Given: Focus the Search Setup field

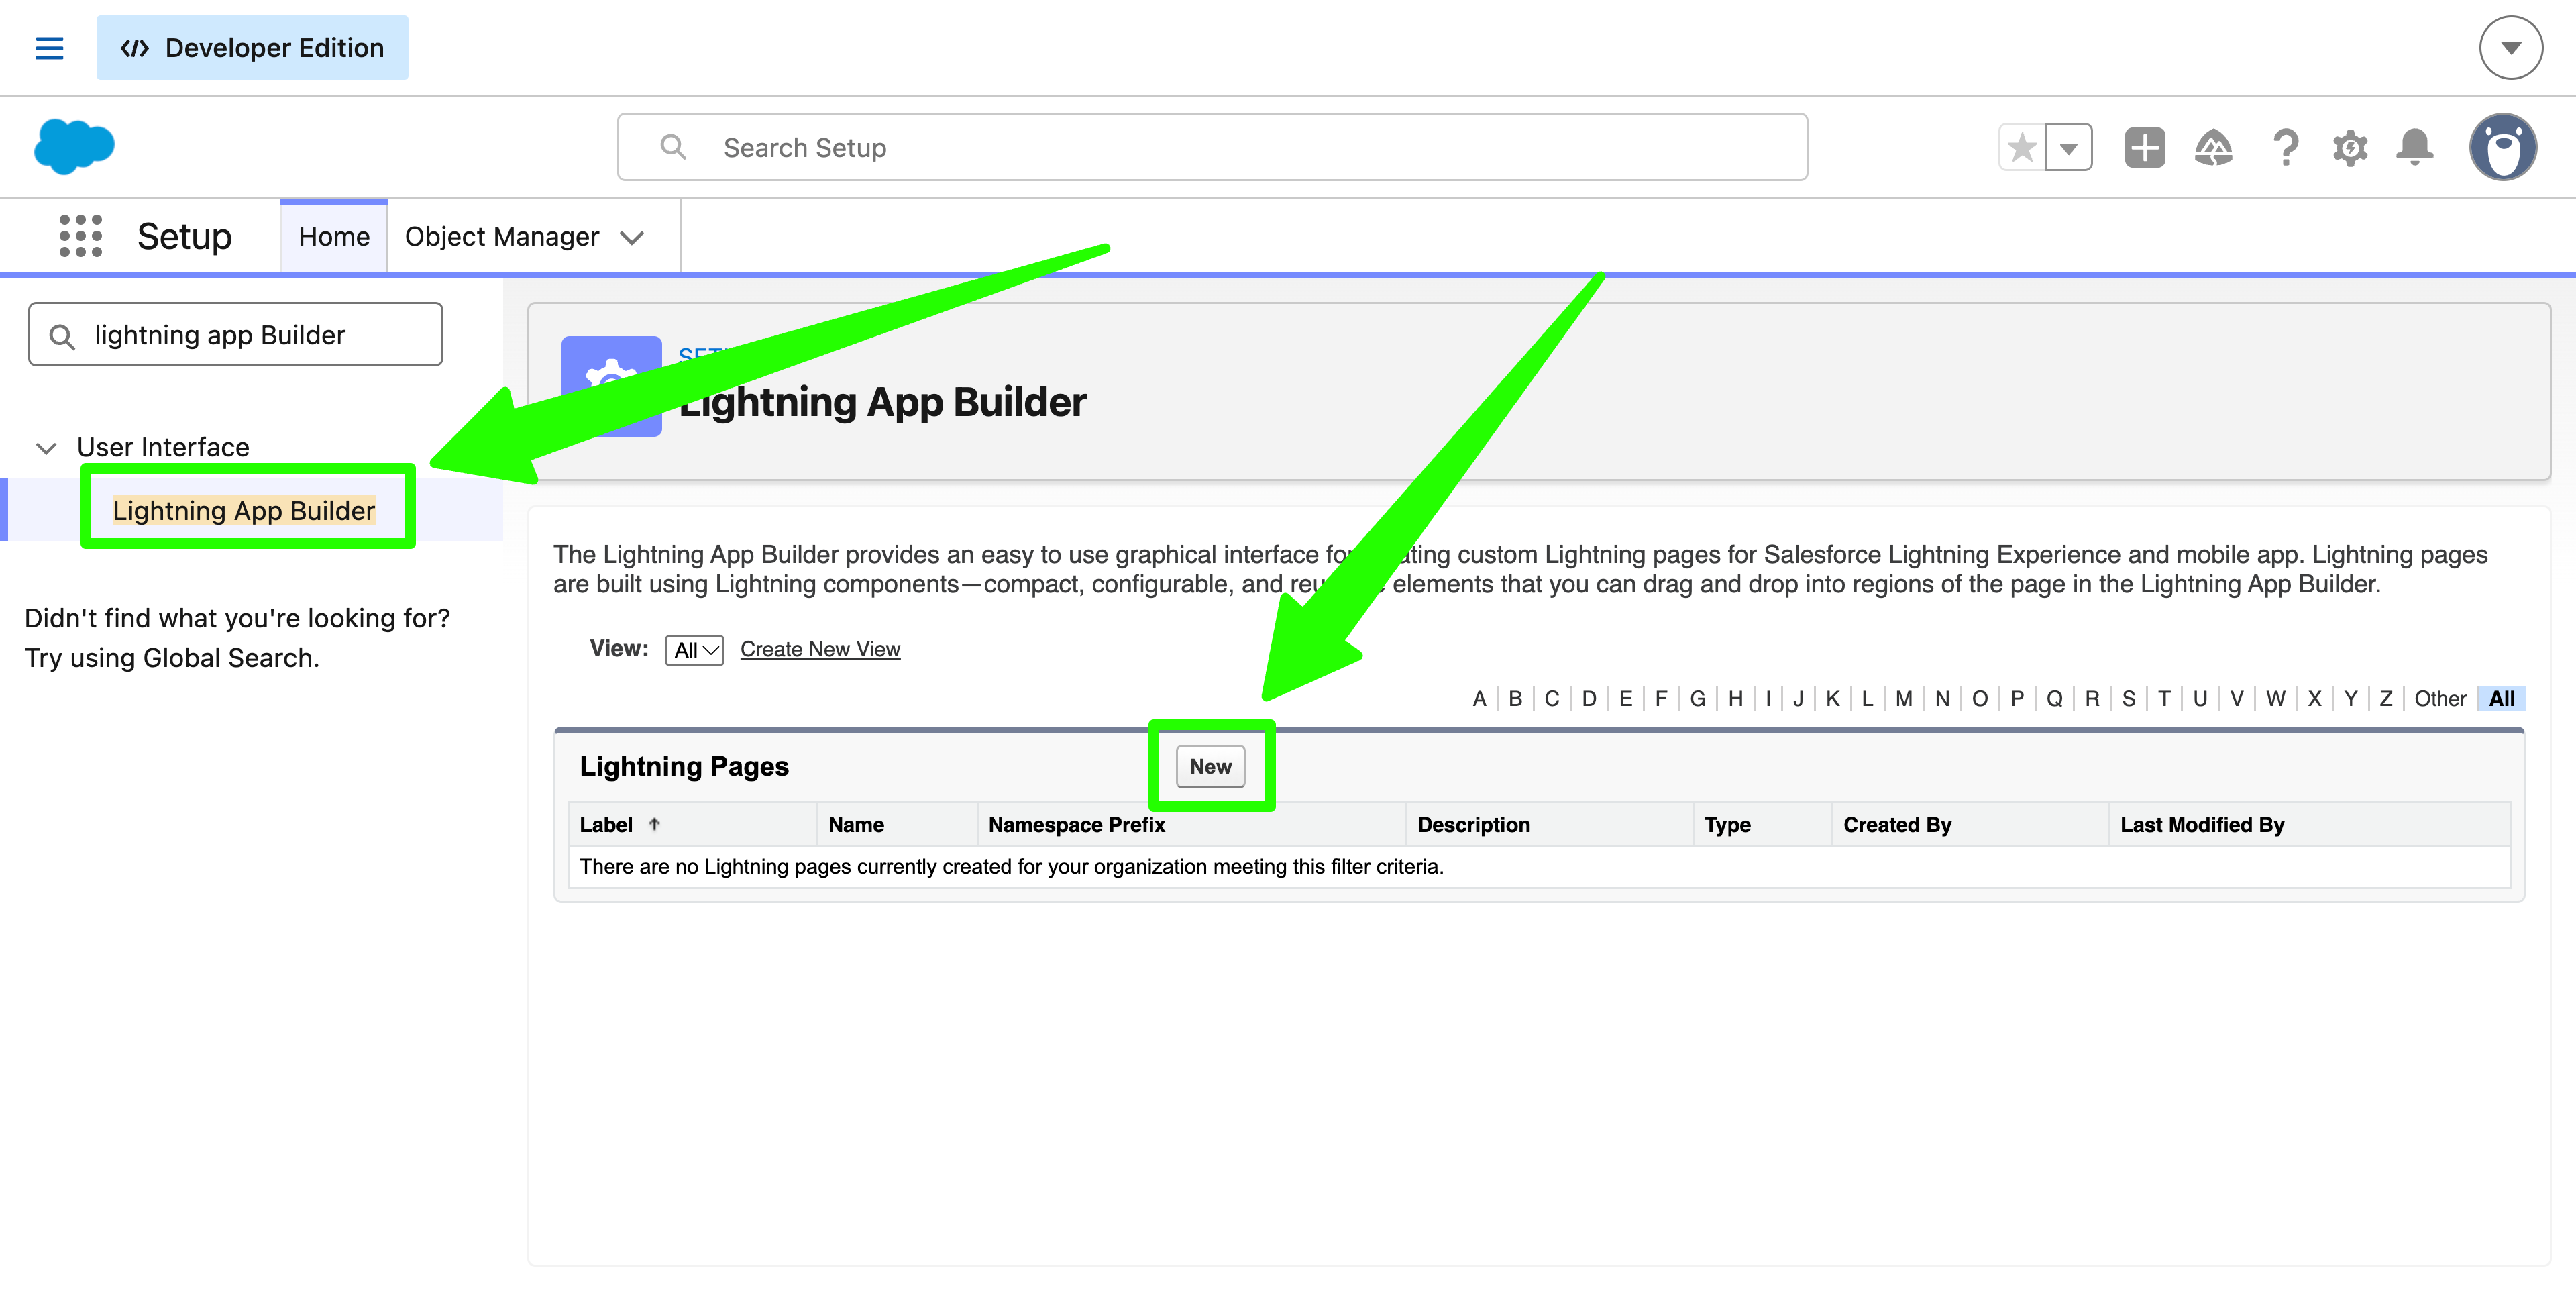Looking at the screenshot, I should coord(1212,147).
